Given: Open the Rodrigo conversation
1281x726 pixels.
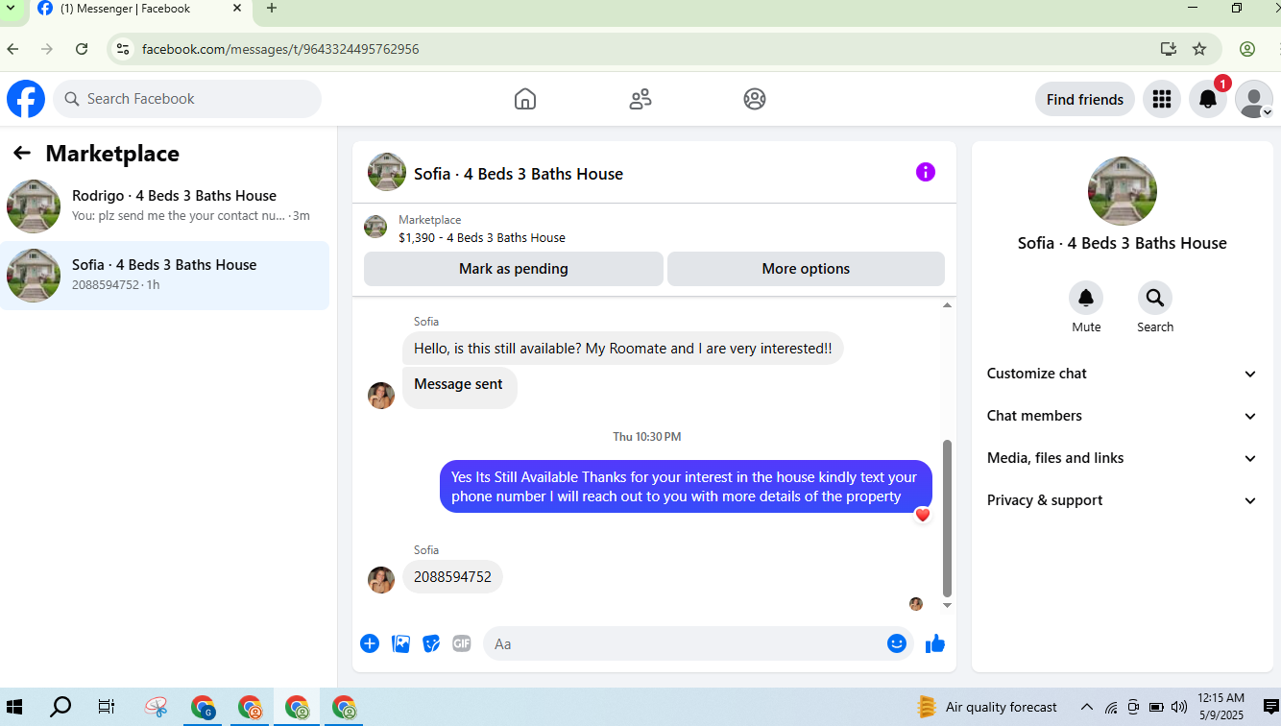Looking at the screenshot, I should pyautogui.click(x=165, y=206).
